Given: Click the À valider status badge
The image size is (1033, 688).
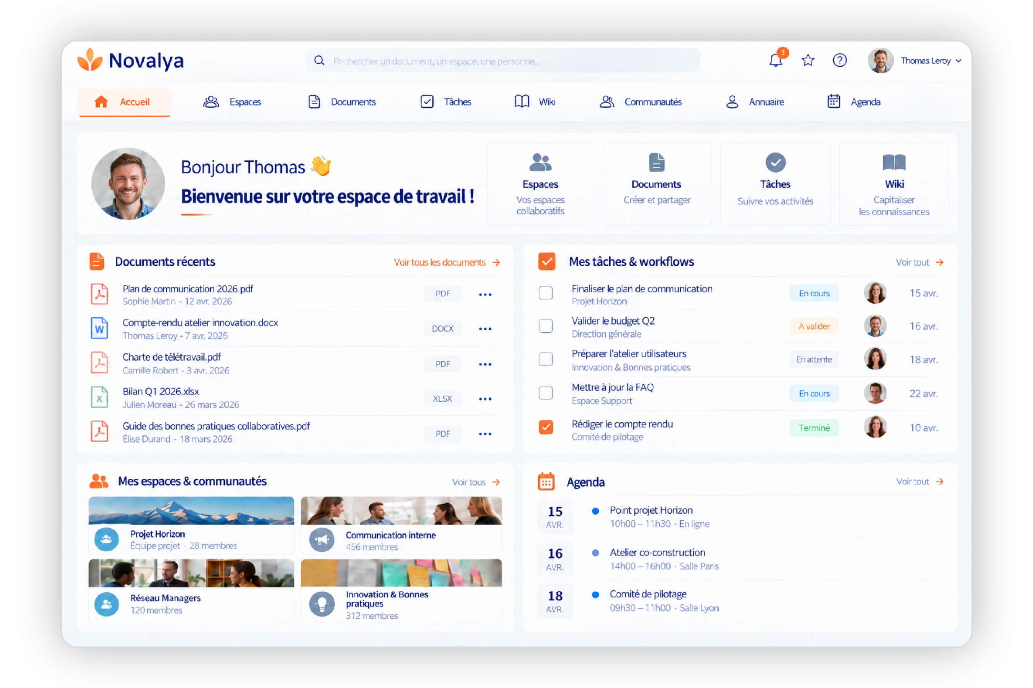Looking at the screenshot, I should (x=813, y=326).
